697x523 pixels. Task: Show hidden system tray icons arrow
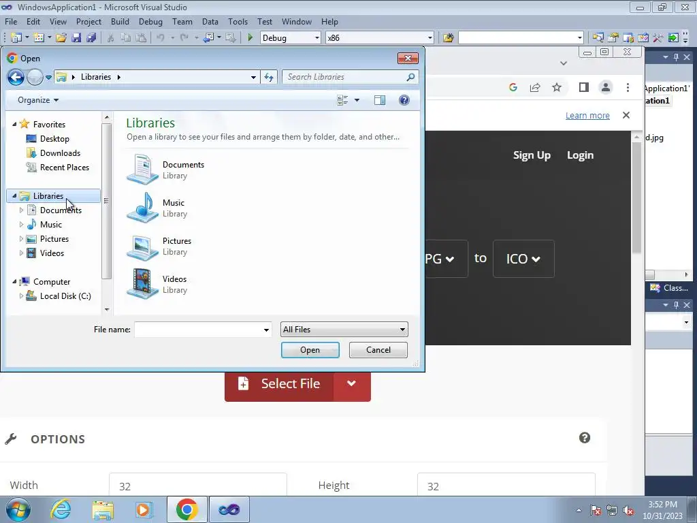pyautogui.click(x=579, y=510)
